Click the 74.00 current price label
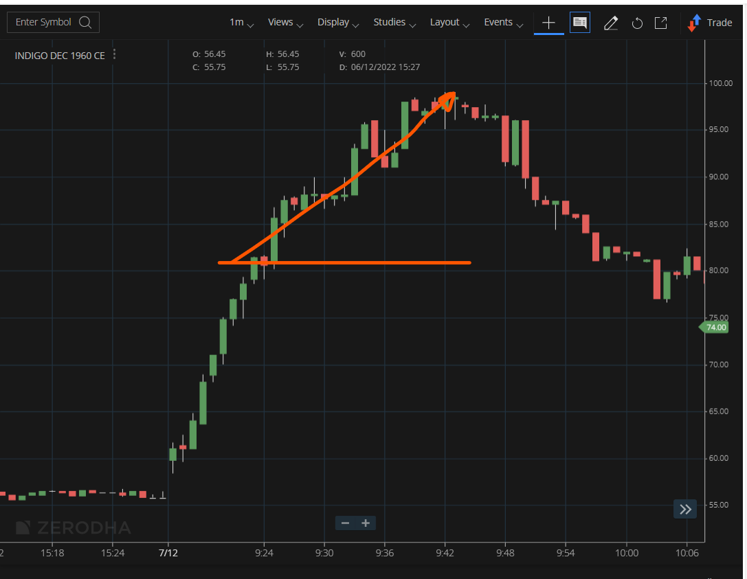747x579 pixels. pyautogui.click(x=714, y=327)
